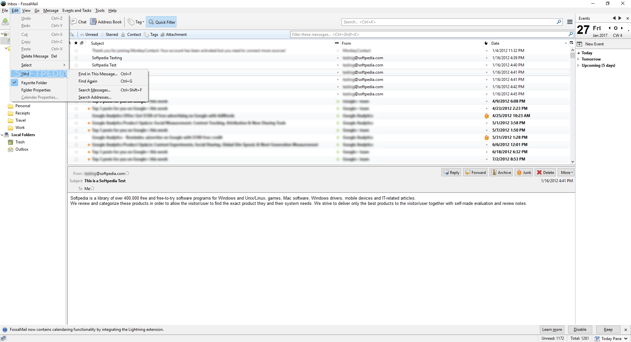Viewport: 631px width, 342px height.
Task: Open the More actions dropdown
Action: click(x=566, y=173)
